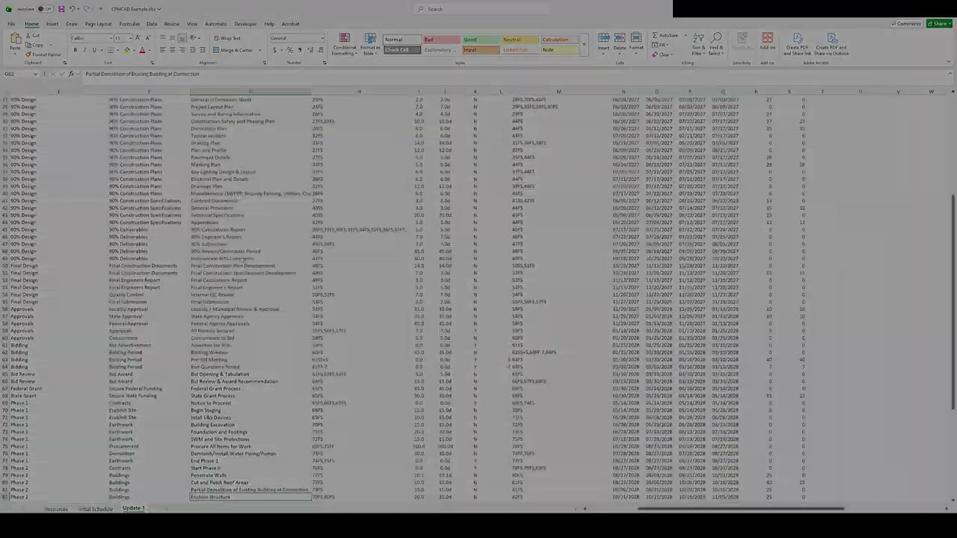Copy the selected cell
The image size is (957, 538).
[x=35, y=45]
